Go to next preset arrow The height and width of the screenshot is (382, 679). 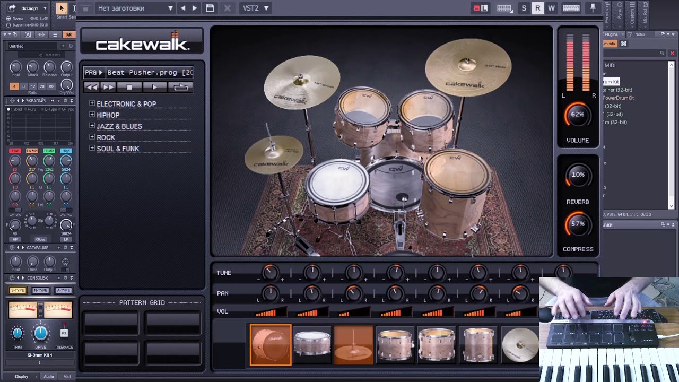coord(195,8)
